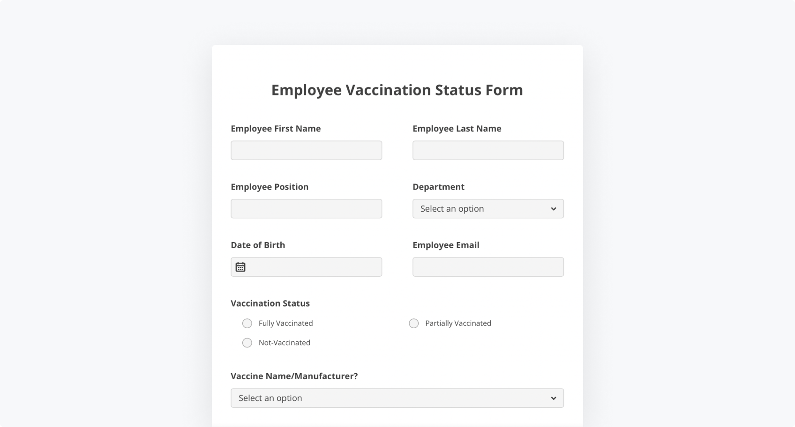Click the Employee Vaccination Status Form heading
795x427 pixels.
click(x=397, y=90)
